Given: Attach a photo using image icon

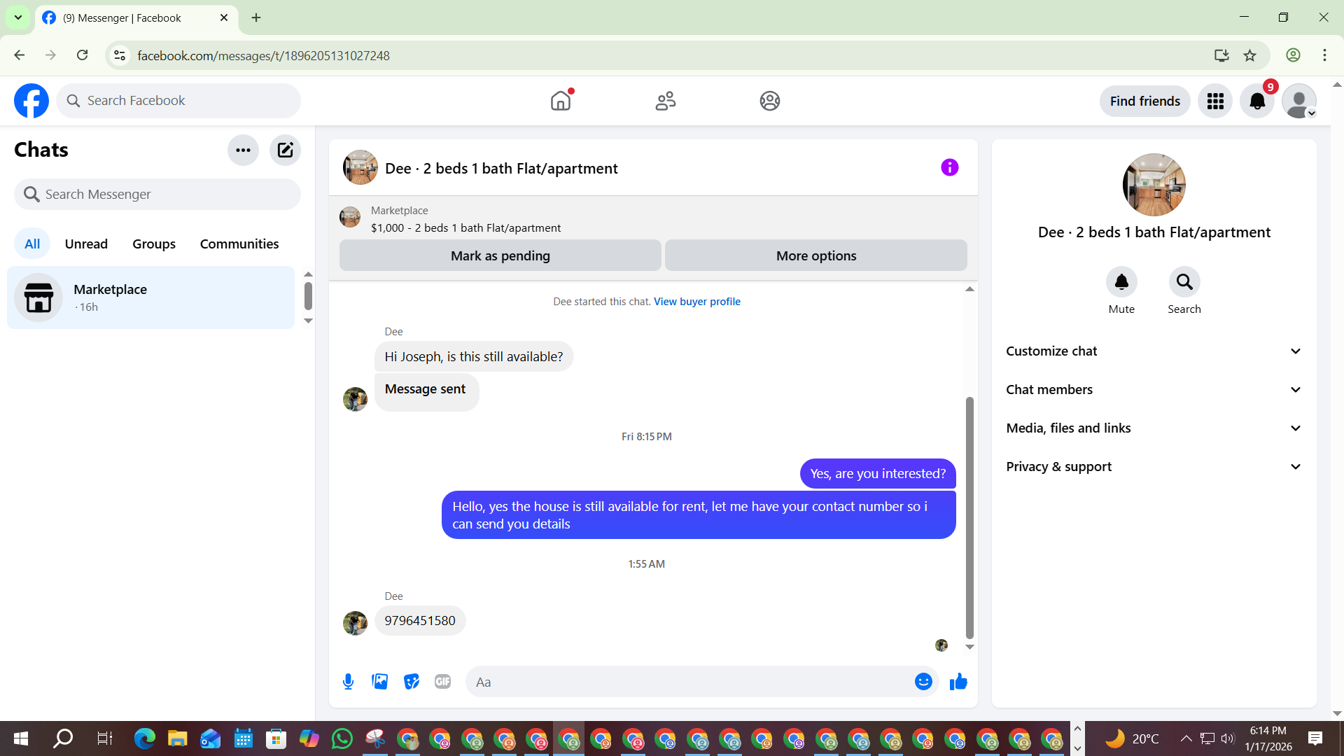Looking at the screenshot, I should tap(379, 682).
